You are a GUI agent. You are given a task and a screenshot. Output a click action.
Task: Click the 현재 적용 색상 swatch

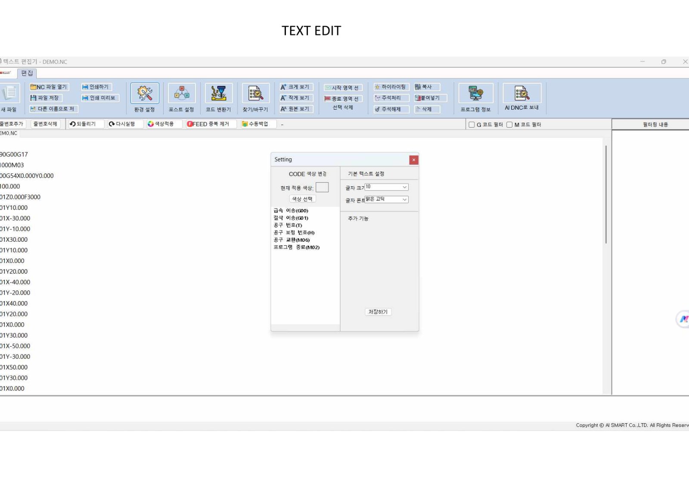[322, 187]
